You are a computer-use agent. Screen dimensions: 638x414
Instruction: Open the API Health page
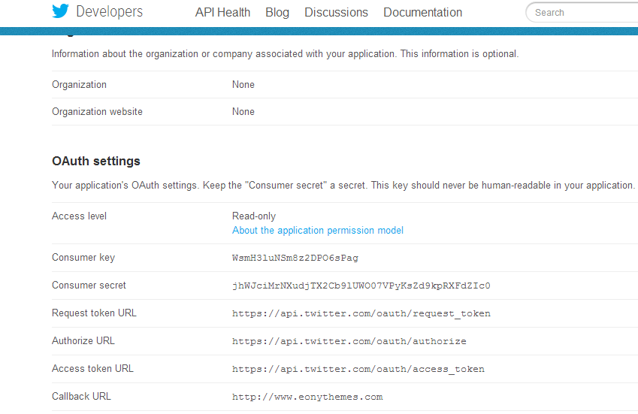point(222,13)
